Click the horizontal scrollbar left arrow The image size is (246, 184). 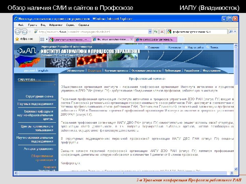(x=16, y=173)
